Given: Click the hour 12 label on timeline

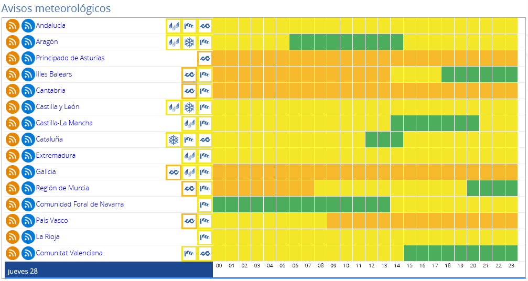Looking at the screenshot, I should (x=372, y=266).
